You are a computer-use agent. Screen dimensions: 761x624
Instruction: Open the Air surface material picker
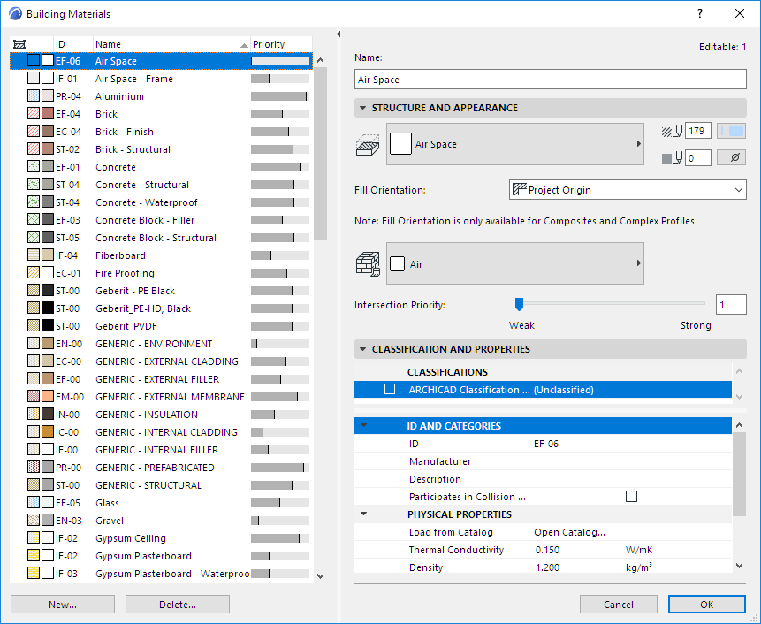[x=514, y=263]
